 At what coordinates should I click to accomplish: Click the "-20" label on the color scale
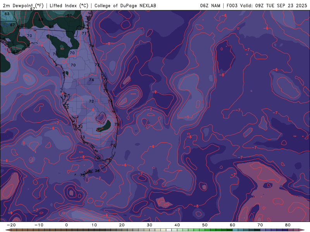(x=11, y=225)
